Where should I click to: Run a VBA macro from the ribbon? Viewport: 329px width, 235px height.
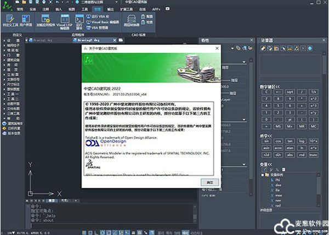coord(98,16)
